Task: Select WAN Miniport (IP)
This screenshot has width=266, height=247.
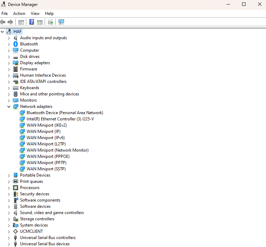Action: pyautogui.click(x=44, y=131)
